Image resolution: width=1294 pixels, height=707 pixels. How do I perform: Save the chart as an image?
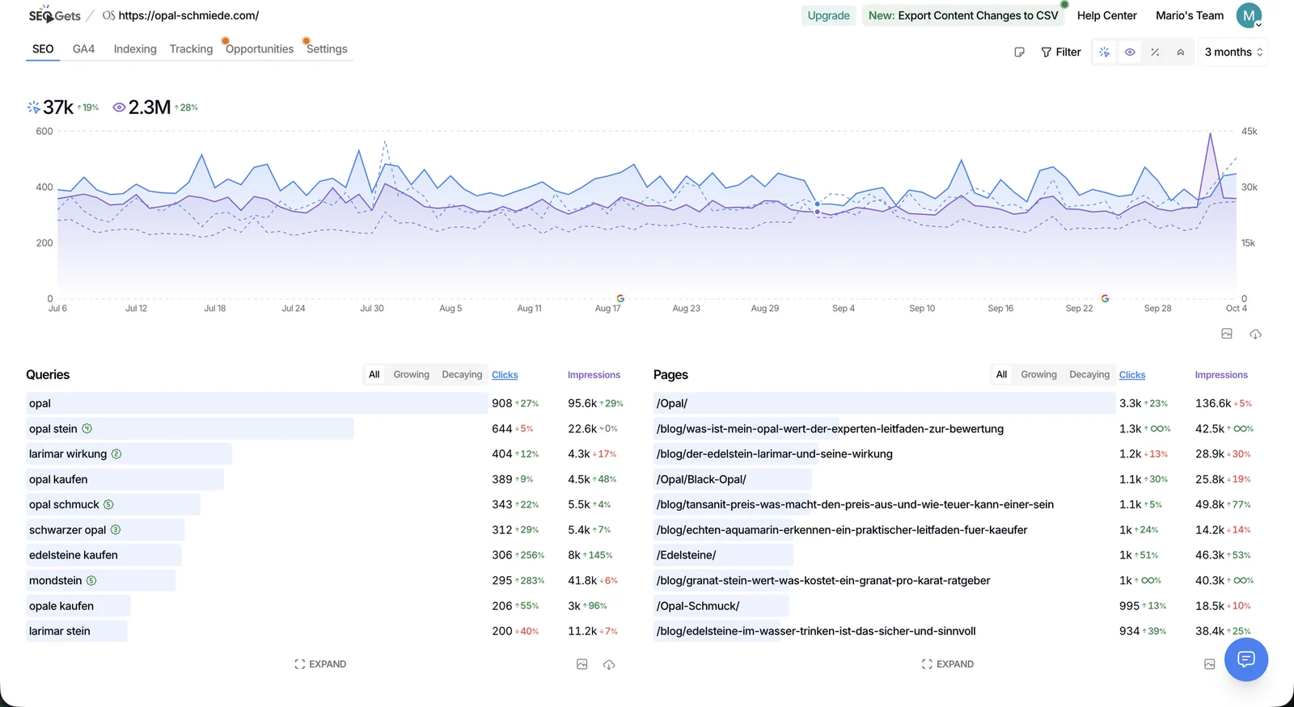pos(1227,334)
